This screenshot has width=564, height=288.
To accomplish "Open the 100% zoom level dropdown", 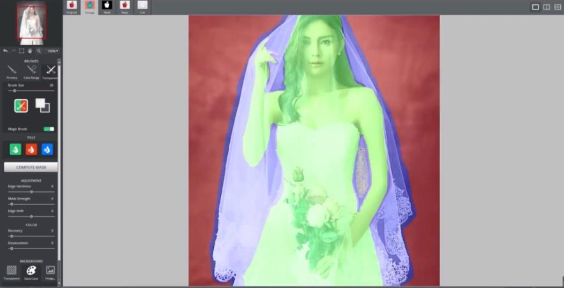I will [x=52, y=50].
